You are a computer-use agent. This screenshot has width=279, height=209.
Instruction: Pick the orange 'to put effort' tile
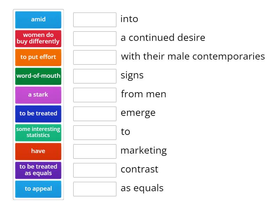38,57
